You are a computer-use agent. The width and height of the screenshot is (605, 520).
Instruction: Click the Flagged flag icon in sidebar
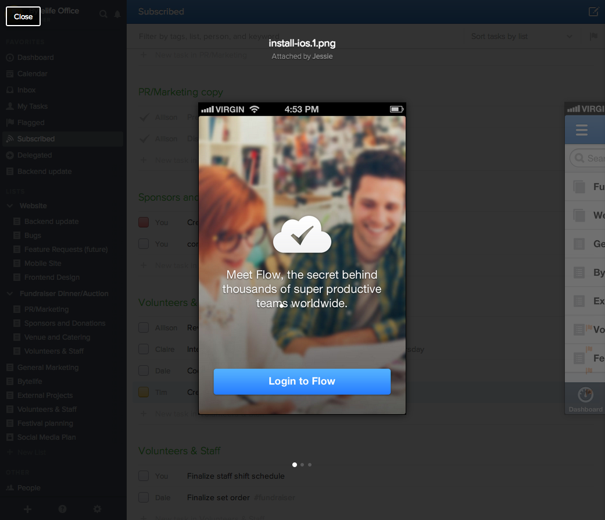click(x=10, y=122)
